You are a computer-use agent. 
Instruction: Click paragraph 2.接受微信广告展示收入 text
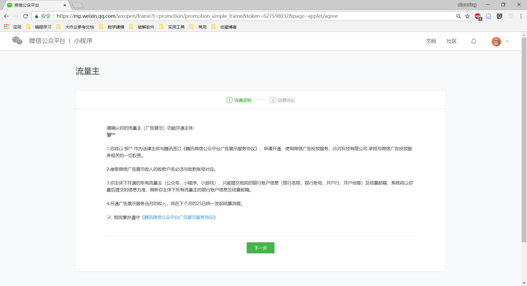click(162, 169)
